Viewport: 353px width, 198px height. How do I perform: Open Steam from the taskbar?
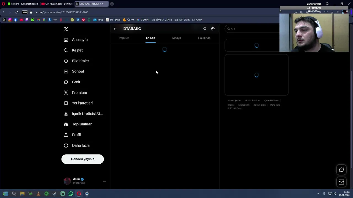pyautogui.click(x=54, y=194)
